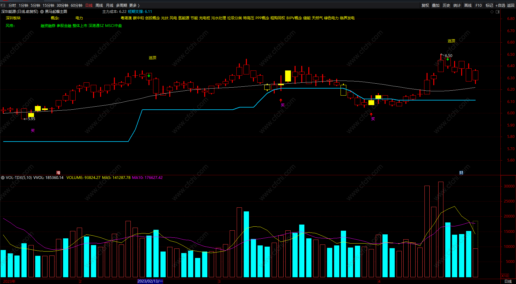Click the 标记 mark button
Screen dimensions: 516x284
(489, 5)
